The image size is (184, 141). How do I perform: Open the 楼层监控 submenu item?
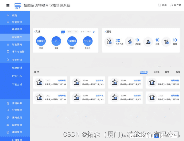(x=15, y=29)
